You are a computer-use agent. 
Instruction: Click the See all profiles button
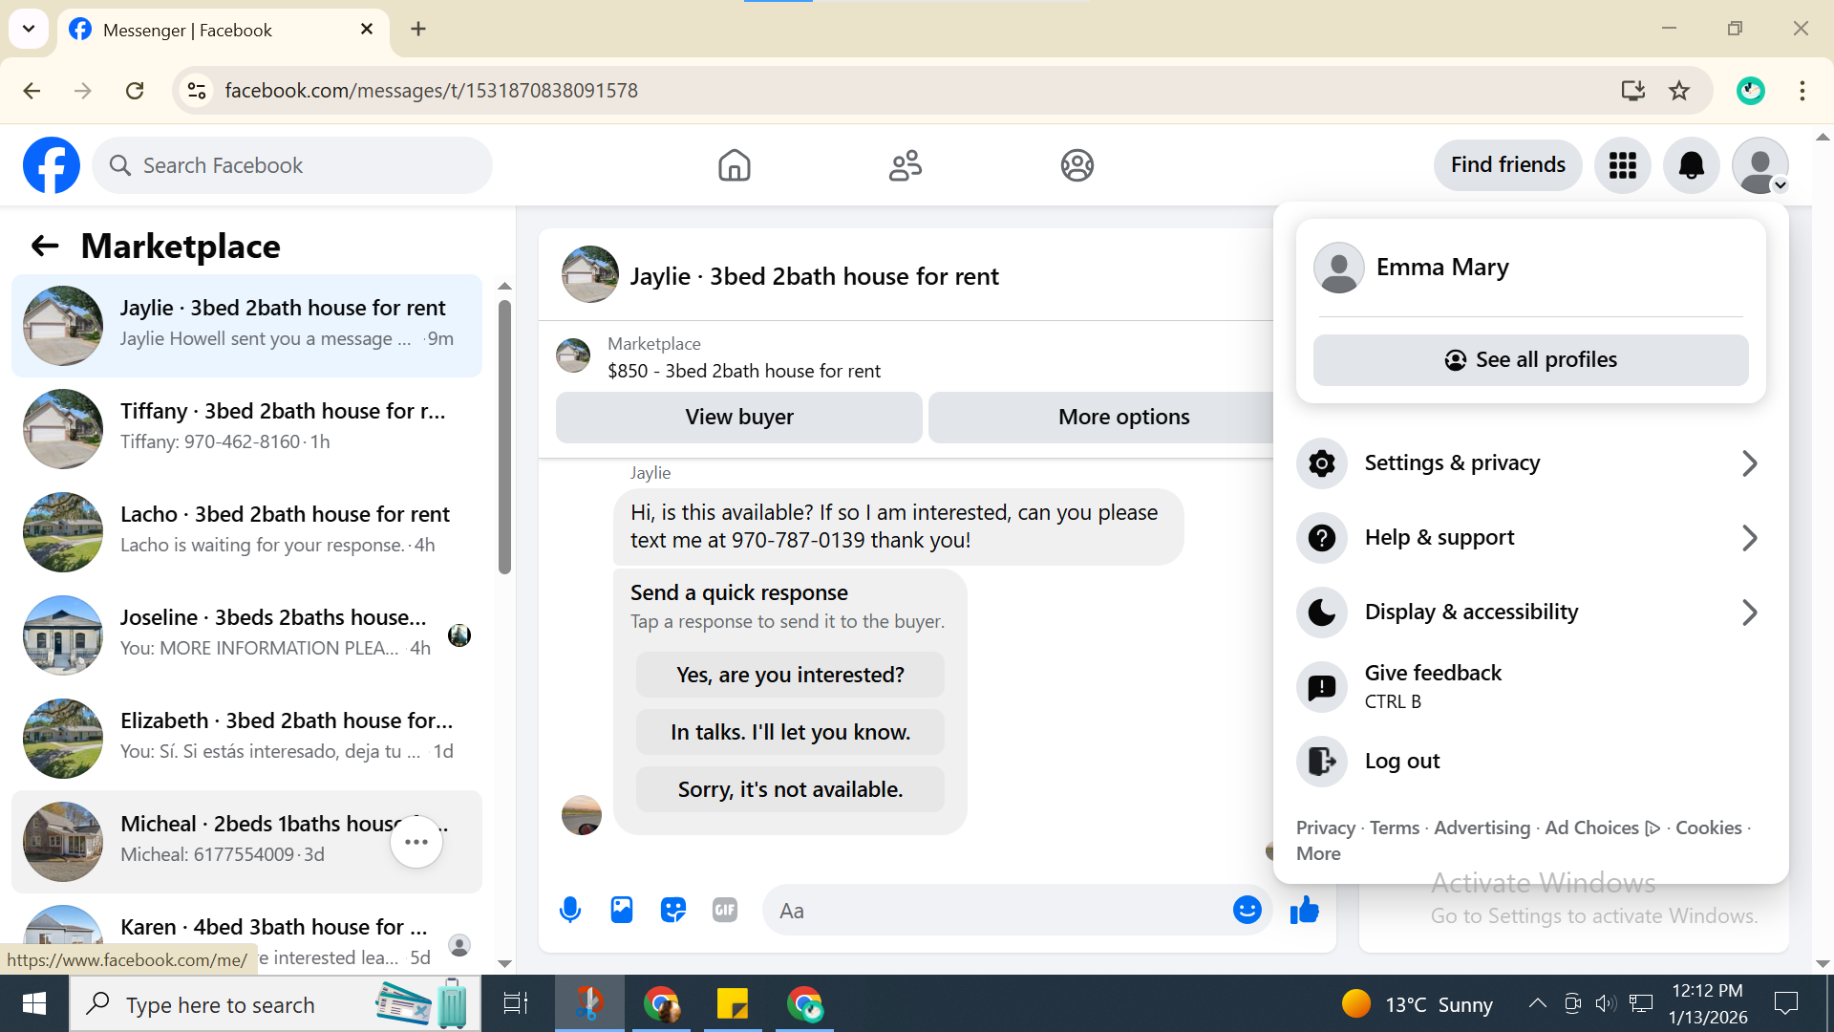1530,360
